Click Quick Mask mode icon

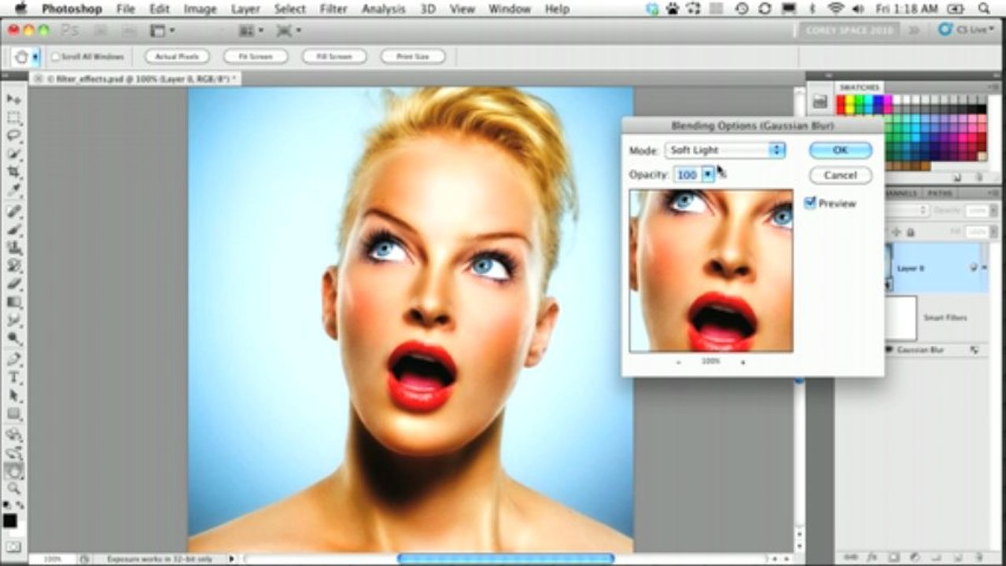tap(13, 546)
